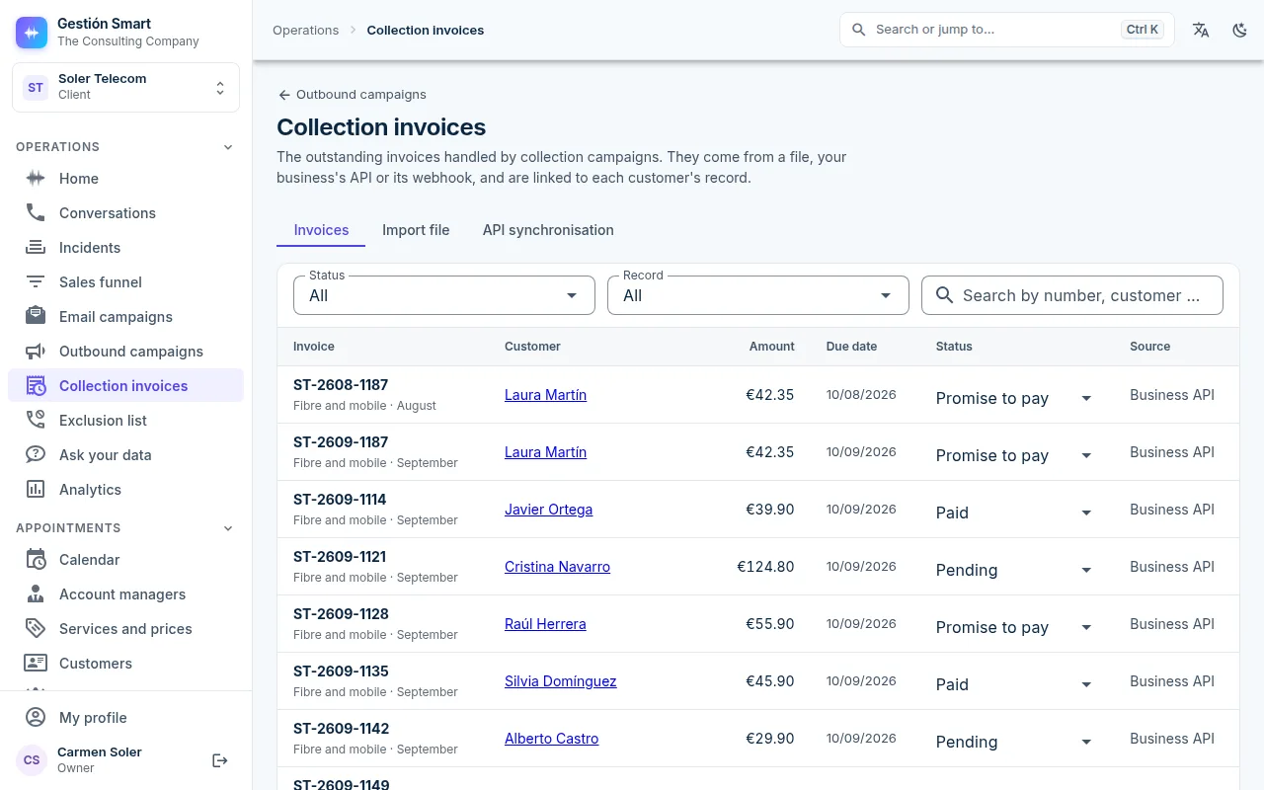The width and height of the screenshot is (1264, 790).
Task: Toggle dark mode with the moon icon
Action: 1240,30
